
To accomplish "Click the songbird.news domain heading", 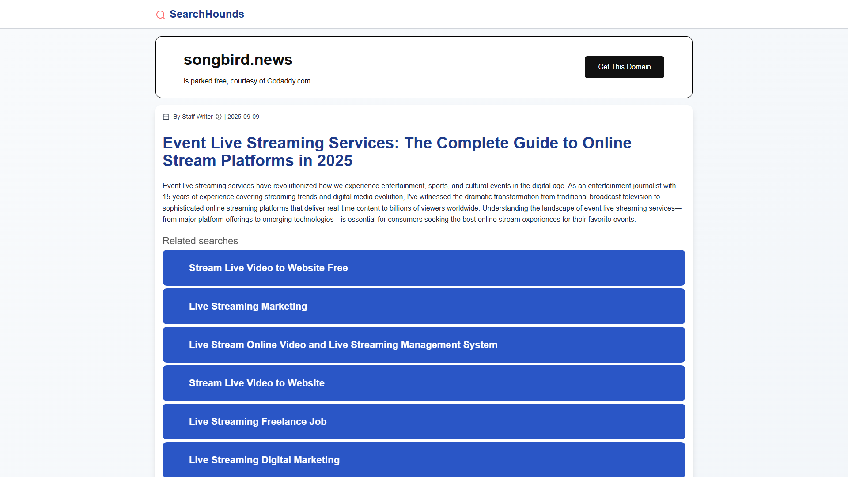I will (238, 60).
